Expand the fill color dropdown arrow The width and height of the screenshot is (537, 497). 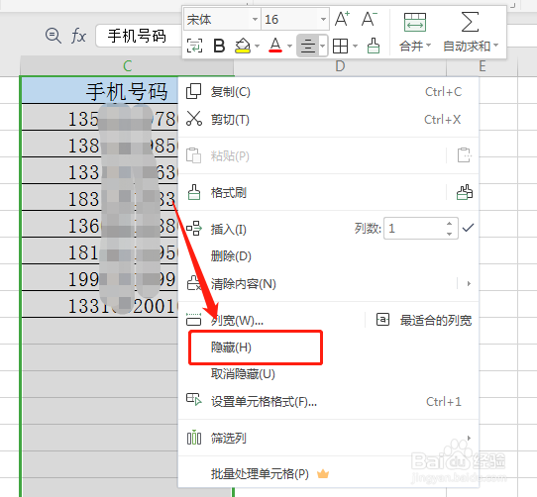(257, 46)
